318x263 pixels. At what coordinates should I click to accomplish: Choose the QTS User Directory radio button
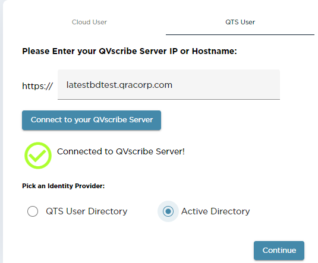tap(33, 211)
